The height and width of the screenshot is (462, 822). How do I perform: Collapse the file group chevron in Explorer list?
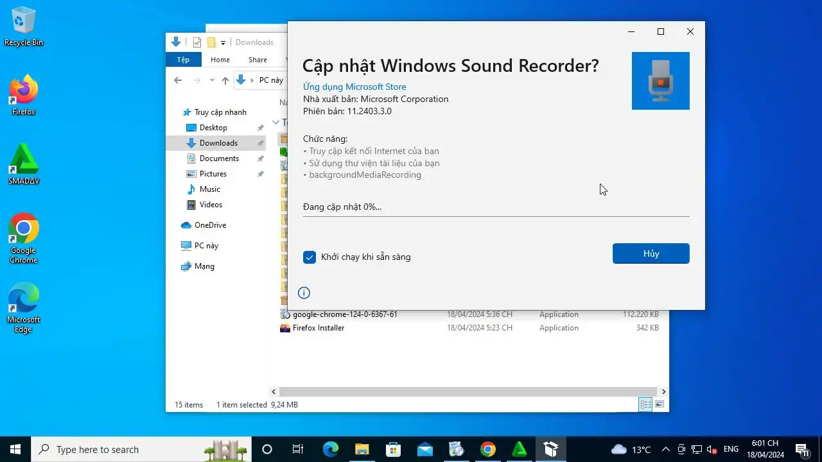pyautogui.click(x=275, y=122)
